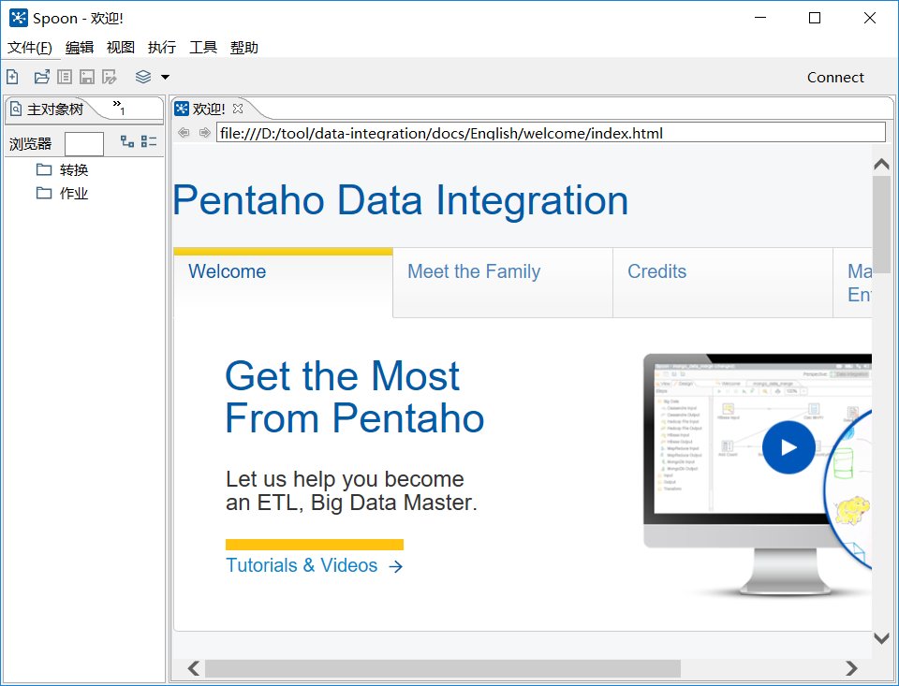The width and height of the screenshot is (899, 686).
Task: Select the 主对象树 tab
Action: (x=49, y=109)
